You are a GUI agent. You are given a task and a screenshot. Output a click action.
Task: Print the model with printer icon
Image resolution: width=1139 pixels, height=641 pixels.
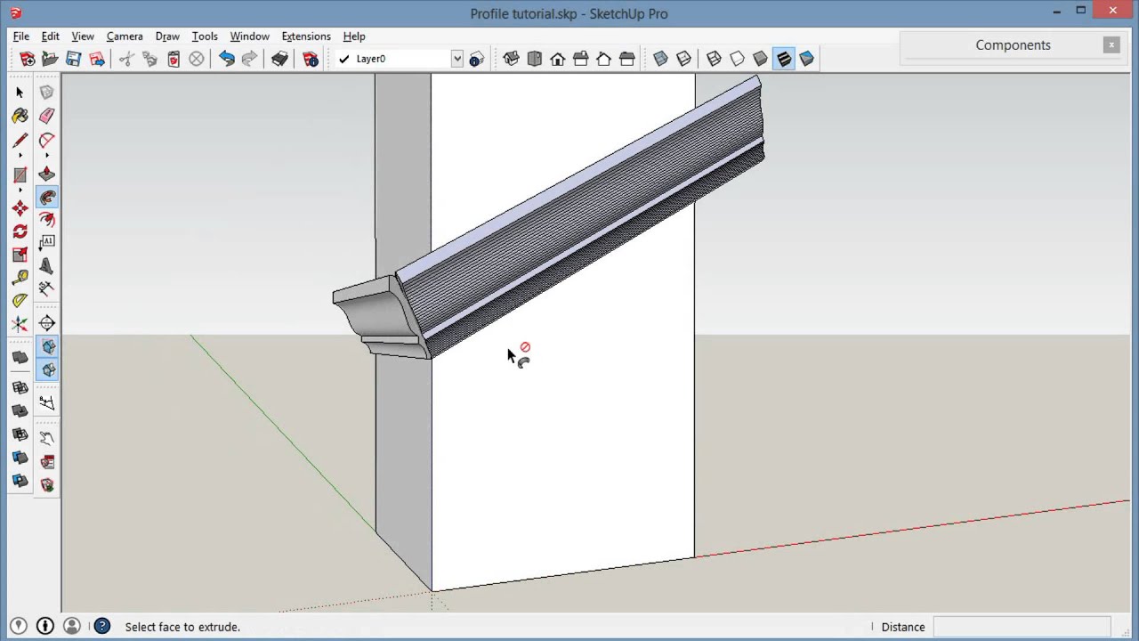280,59
